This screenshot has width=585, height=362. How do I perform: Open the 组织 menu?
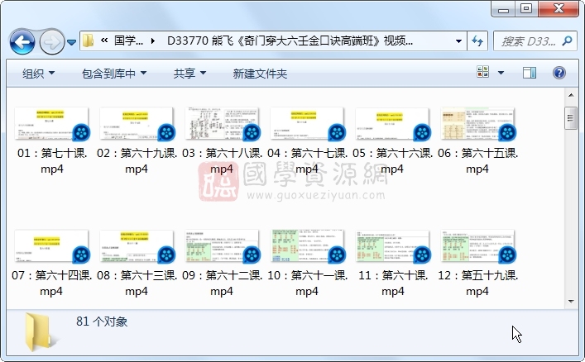38,73
